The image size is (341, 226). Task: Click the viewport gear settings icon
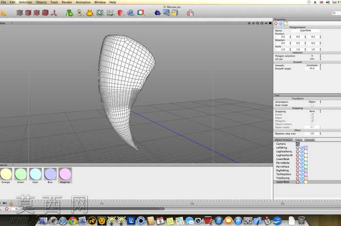(x=249, y=23)
